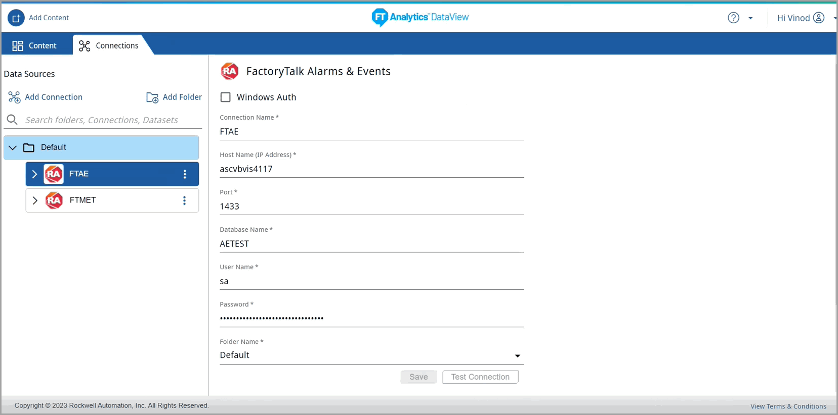The height and width of the screenshot is (415, 838).
Task: Collapse the Default folder
Action: 13,147
